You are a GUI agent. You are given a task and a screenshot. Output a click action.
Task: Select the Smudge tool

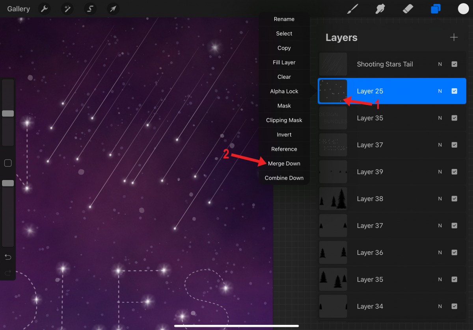380,9
